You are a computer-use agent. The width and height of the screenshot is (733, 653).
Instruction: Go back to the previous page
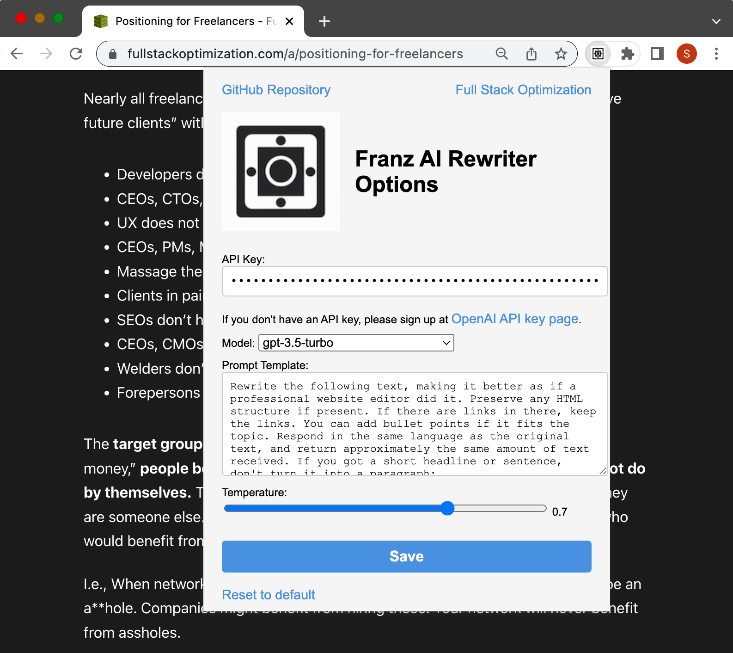(x=17, y=54)
